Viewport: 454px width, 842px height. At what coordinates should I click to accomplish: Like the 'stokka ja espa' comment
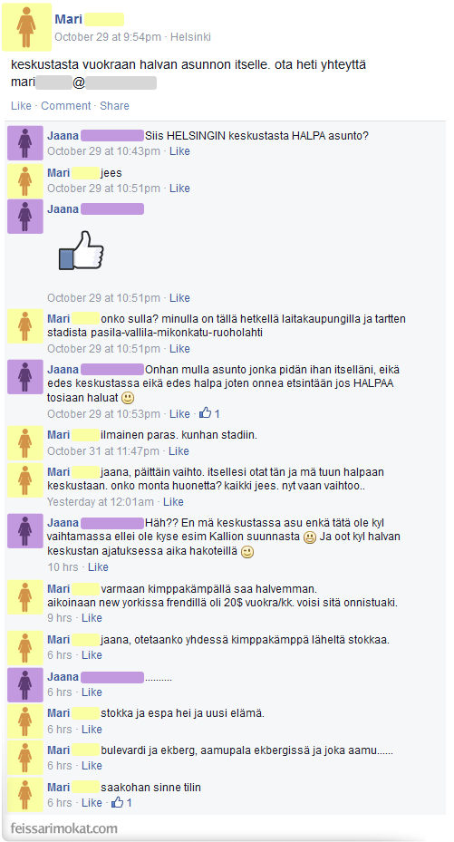(92, 730)
